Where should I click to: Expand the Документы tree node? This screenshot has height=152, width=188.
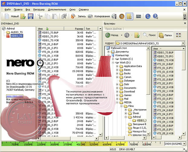pyautogui.click(x=109, y=52)
